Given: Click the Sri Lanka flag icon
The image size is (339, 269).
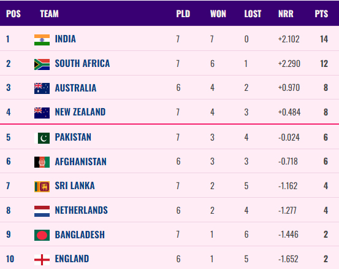Looking at the screenshot, I should (x=42, y=187).
